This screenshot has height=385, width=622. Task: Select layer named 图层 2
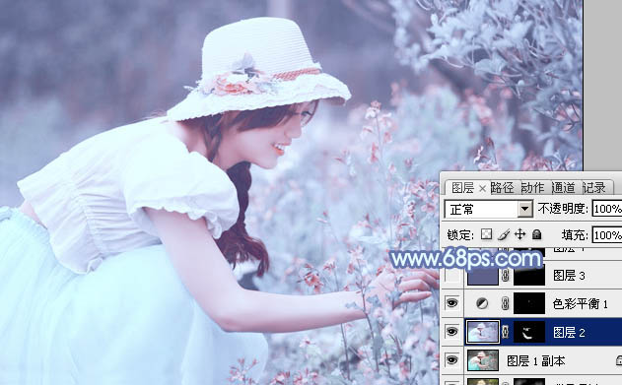[569, 332]
